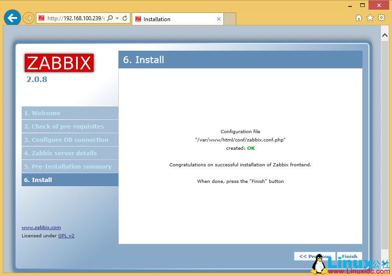The height and width of the screenshot is (276, 392).
Task: Click the Back navigation arrow
Action: coord(12,18)
